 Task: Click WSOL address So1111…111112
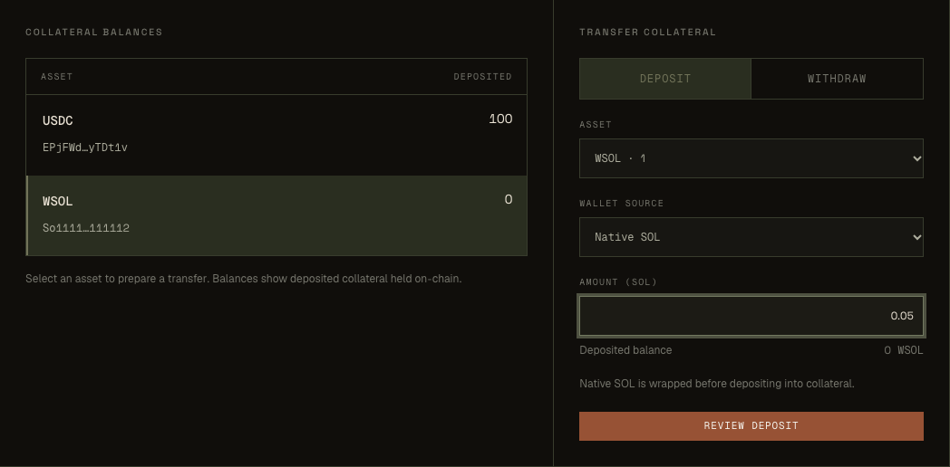pyautogui.click(x=85, y=228)
